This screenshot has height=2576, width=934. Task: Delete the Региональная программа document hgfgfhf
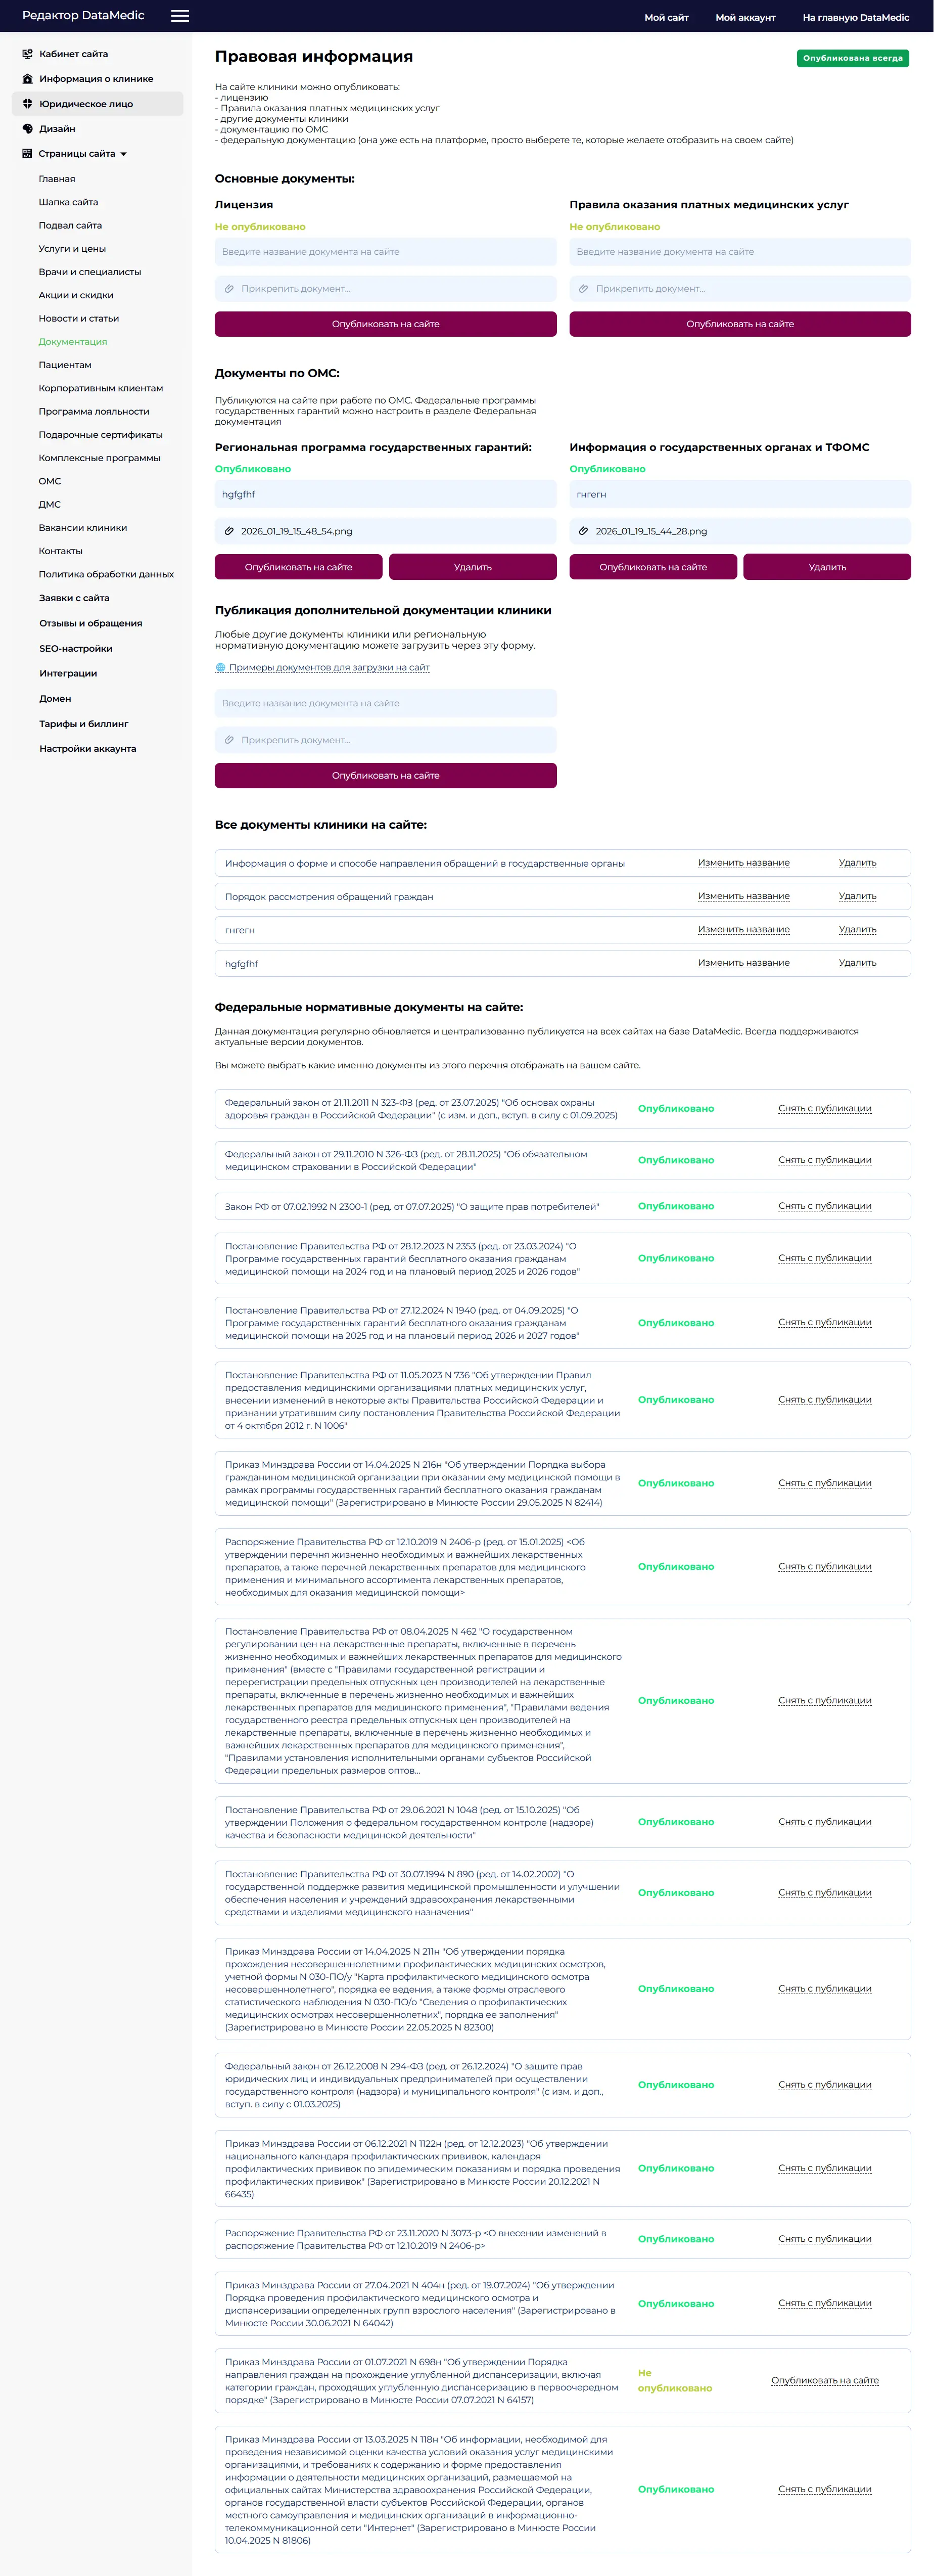tap(472, 567)
